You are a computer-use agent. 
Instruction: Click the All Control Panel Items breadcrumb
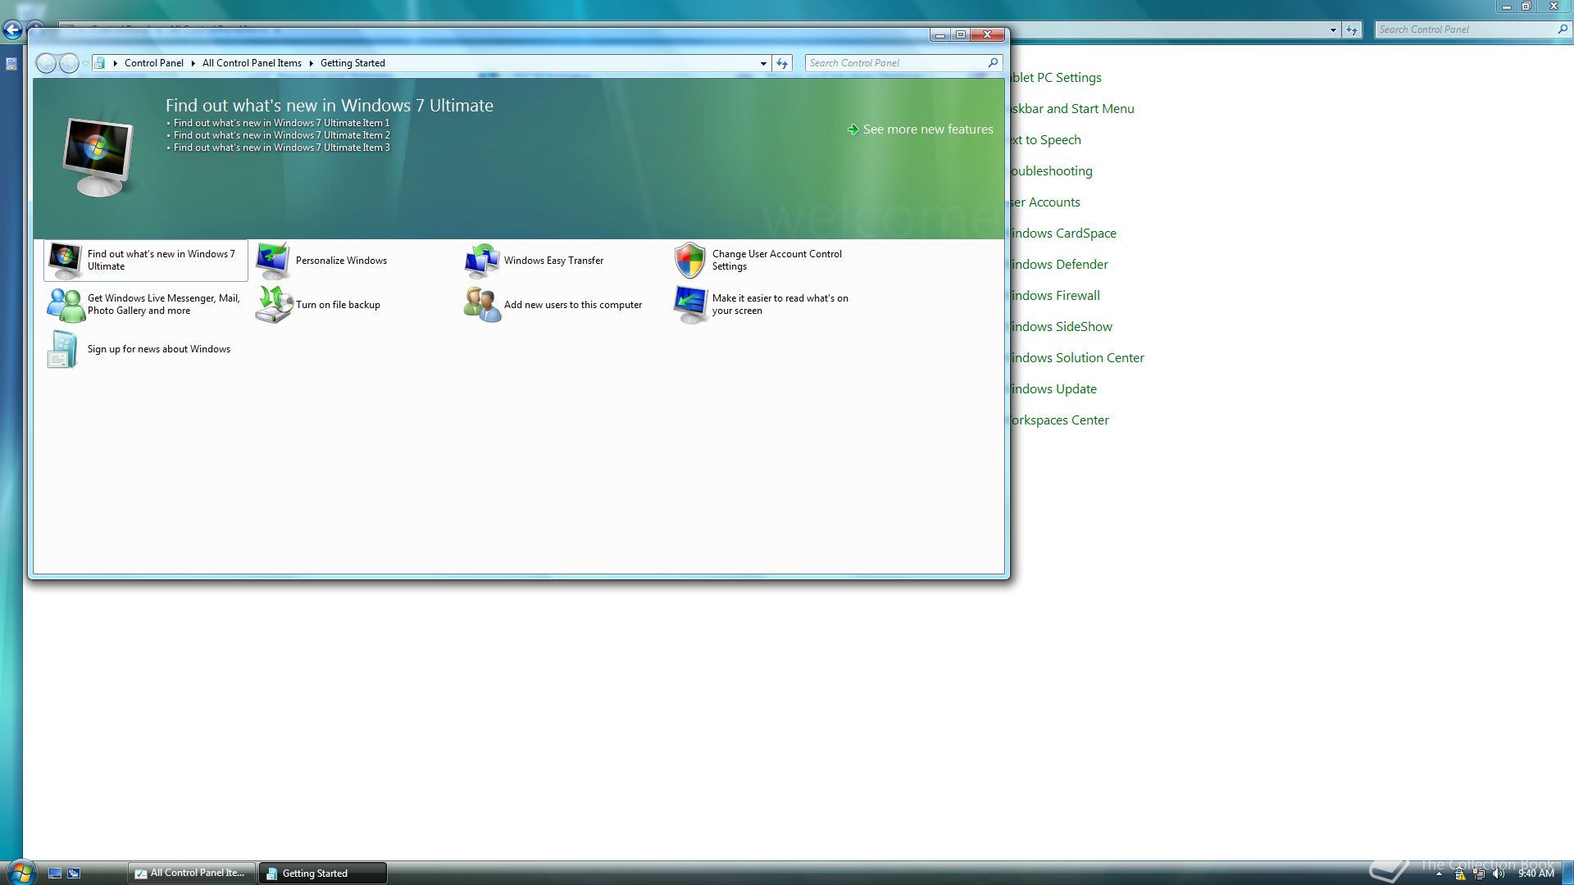pyautogui.click(x=252, y=63)
